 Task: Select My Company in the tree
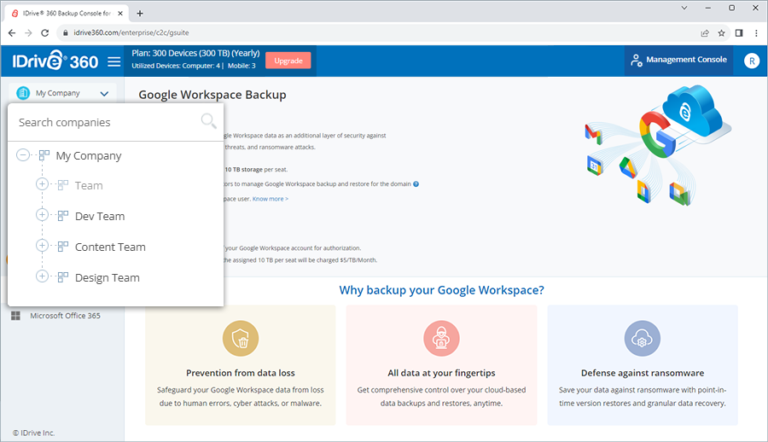[x=89, y=156]
